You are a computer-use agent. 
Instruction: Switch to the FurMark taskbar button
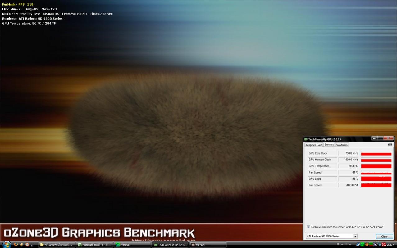coord(208,245)
